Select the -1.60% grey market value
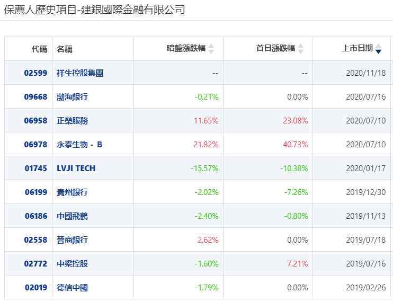 point(207,264)
